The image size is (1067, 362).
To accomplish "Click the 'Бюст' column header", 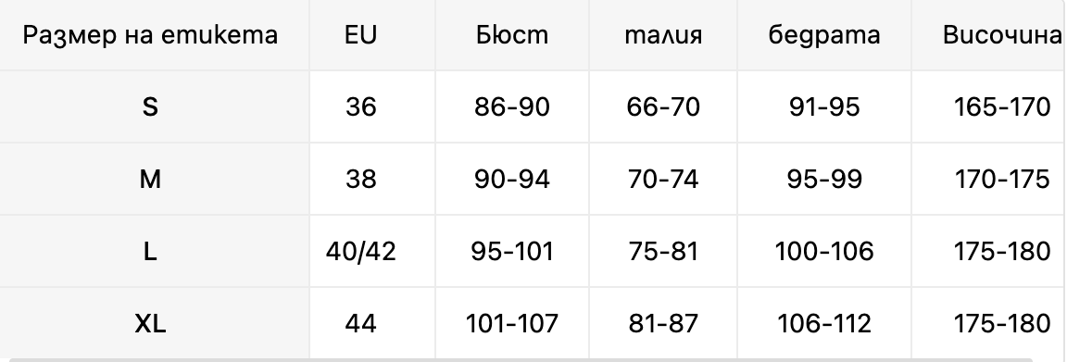I will pyautogui.click(x=511, y=35).
